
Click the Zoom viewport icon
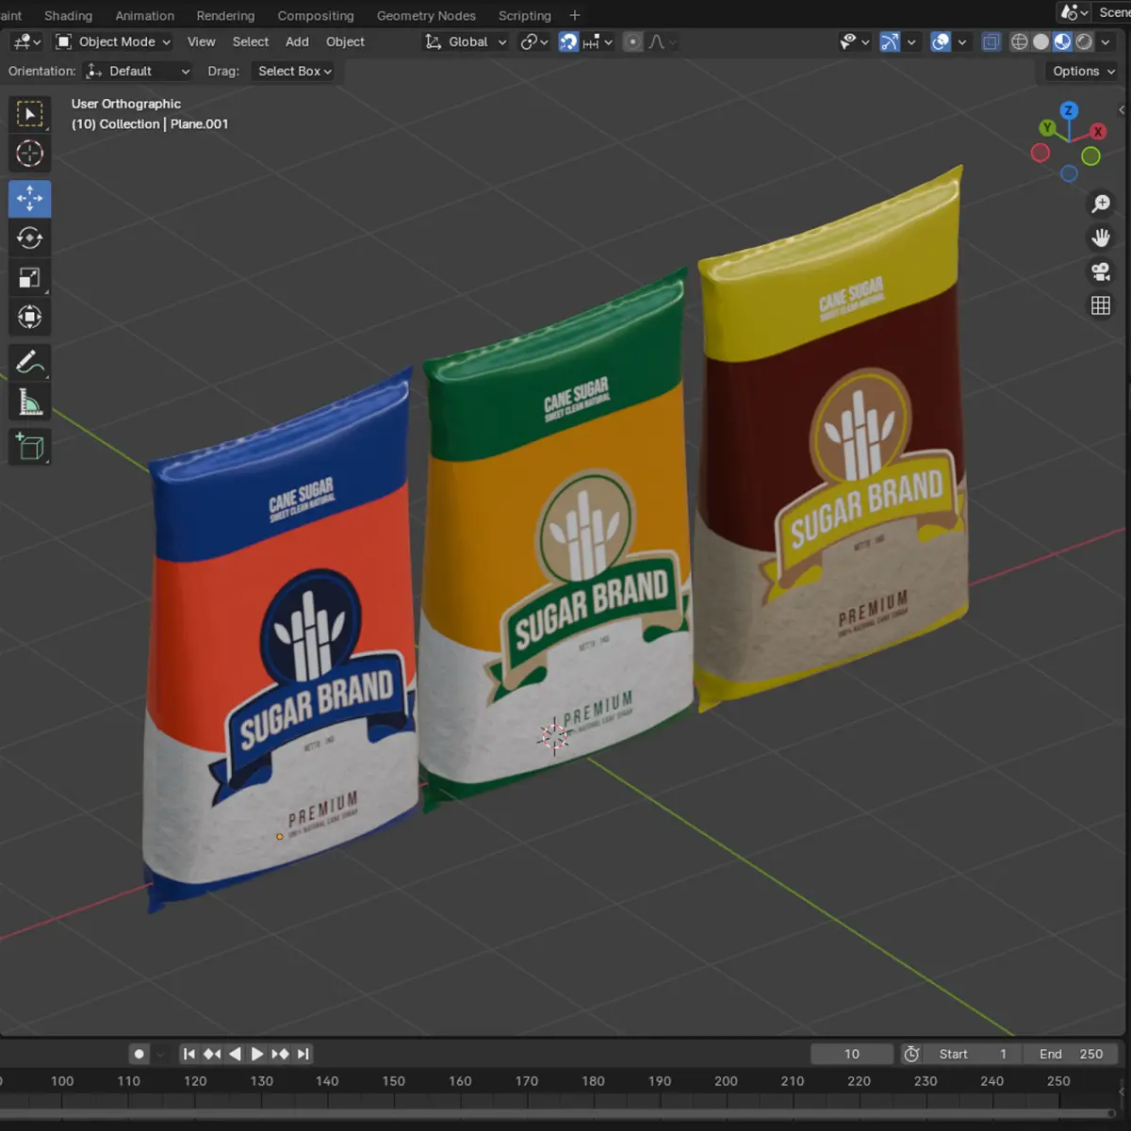(x=1101, y=204)
